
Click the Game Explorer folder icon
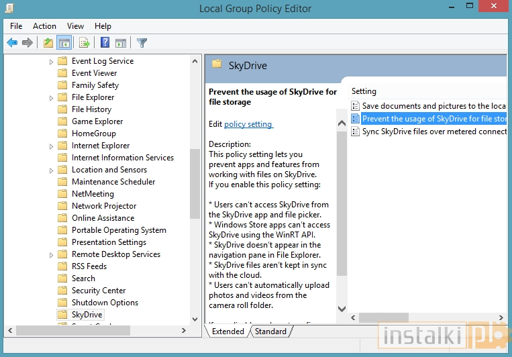coord(62,121)
